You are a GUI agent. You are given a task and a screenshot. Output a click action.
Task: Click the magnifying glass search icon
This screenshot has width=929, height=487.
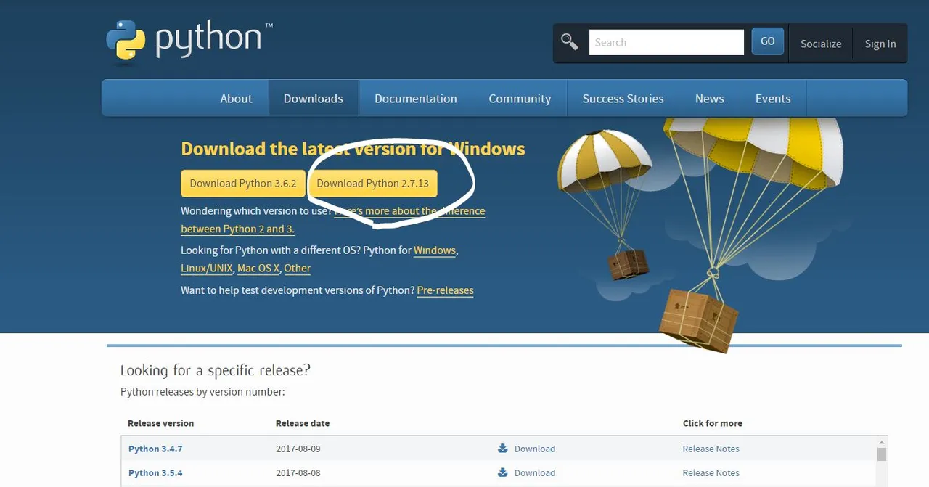coord(570,42)
